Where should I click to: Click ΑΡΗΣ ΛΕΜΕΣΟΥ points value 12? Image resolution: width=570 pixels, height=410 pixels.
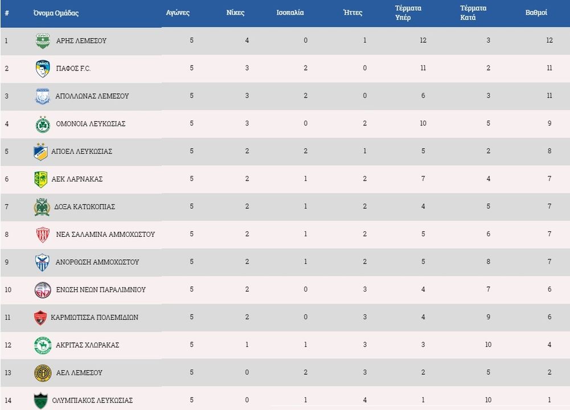(550, 40)
